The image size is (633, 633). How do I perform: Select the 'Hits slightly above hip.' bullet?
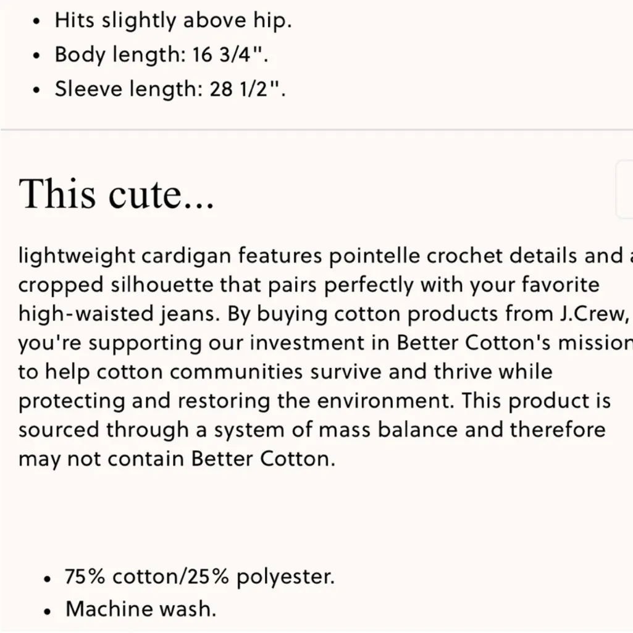pos(173,20)
